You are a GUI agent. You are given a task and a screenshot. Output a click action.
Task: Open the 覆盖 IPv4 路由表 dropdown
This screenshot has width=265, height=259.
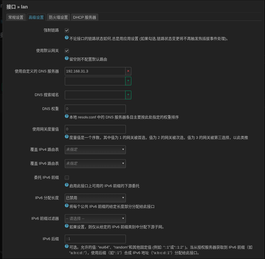pyautogui.click(x=95, y=150)
